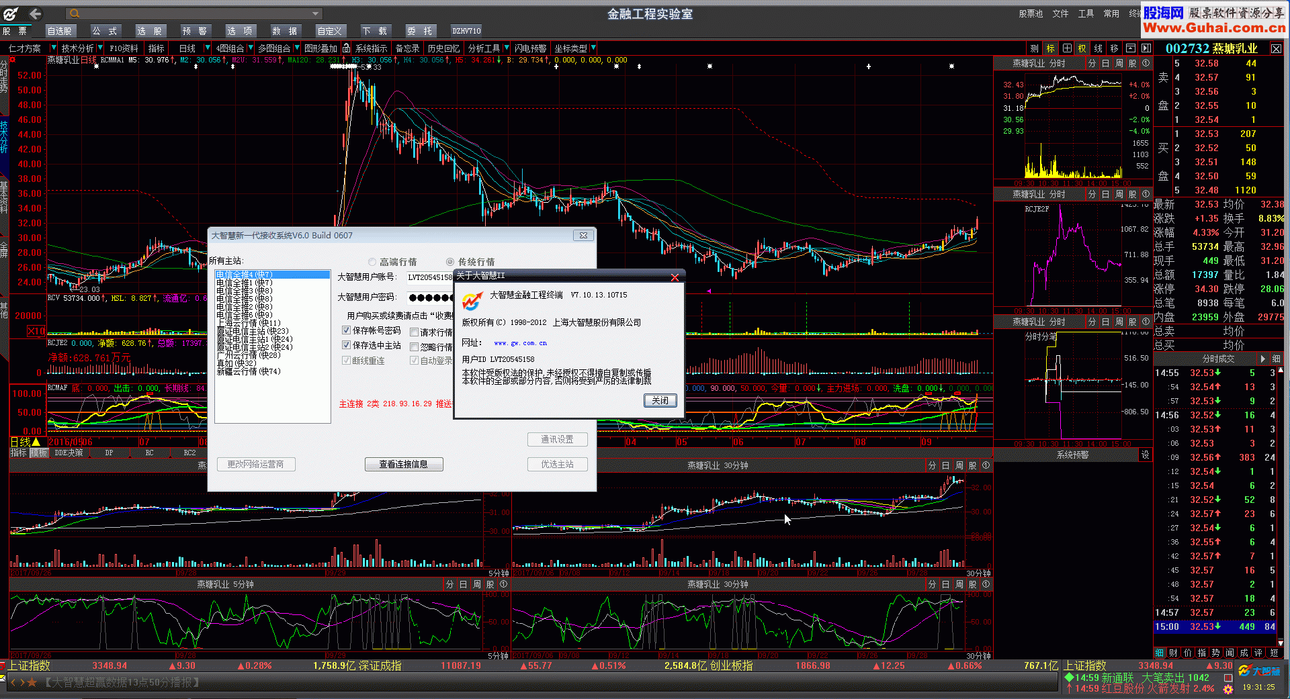Toggle the 保存帐号密码 checkbox
The height and width of the screenshot is (699, 1290).
point(347,330)
